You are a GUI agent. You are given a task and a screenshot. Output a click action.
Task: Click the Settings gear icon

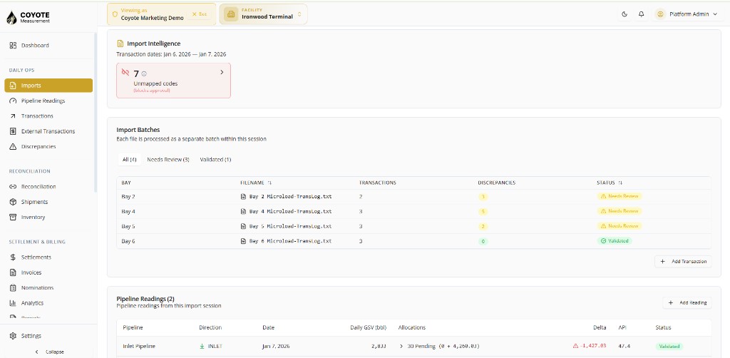pos(13,336)
